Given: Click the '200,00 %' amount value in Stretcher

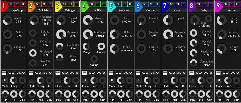Looking at the screenshot, I should [x=234, y=36].
